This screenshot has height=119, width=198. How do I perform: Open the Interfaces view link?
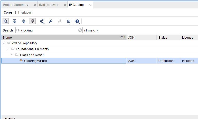click(x=25, y=13)
